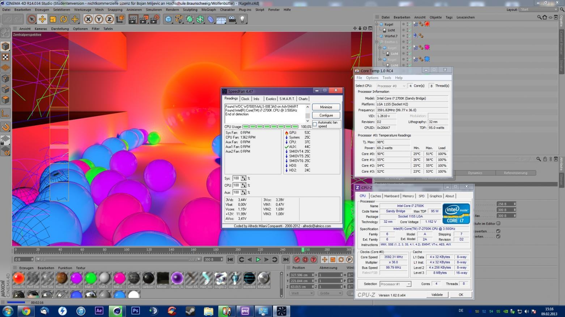This screenshot has height=317, width=565.
Task: Toggle the X axis lock
Action: pyautogui.click(x=88, y=19)
